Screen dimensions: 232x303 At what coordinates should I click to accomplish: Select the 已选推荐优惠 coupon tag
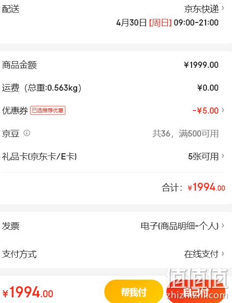(x=48, y=111)
